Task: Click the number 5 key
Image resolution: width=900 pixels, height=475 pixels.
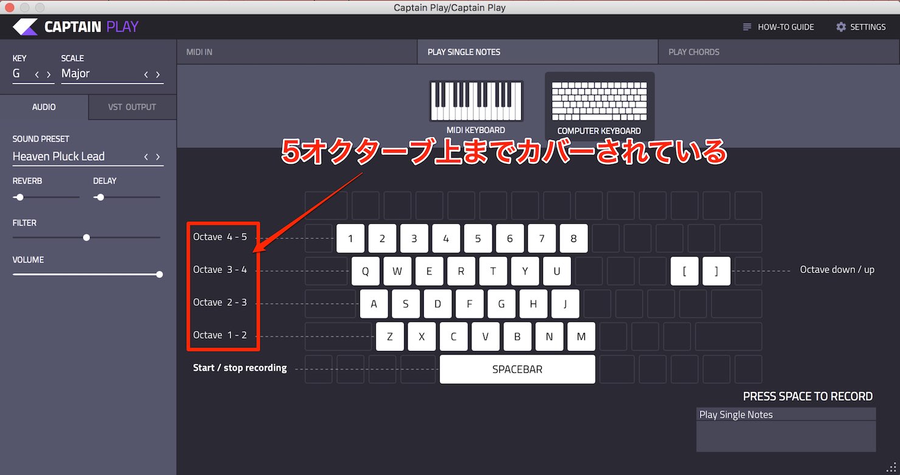Action: (478, 238)
